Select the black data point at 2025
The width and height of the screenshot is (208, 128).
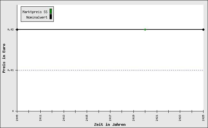203,29
